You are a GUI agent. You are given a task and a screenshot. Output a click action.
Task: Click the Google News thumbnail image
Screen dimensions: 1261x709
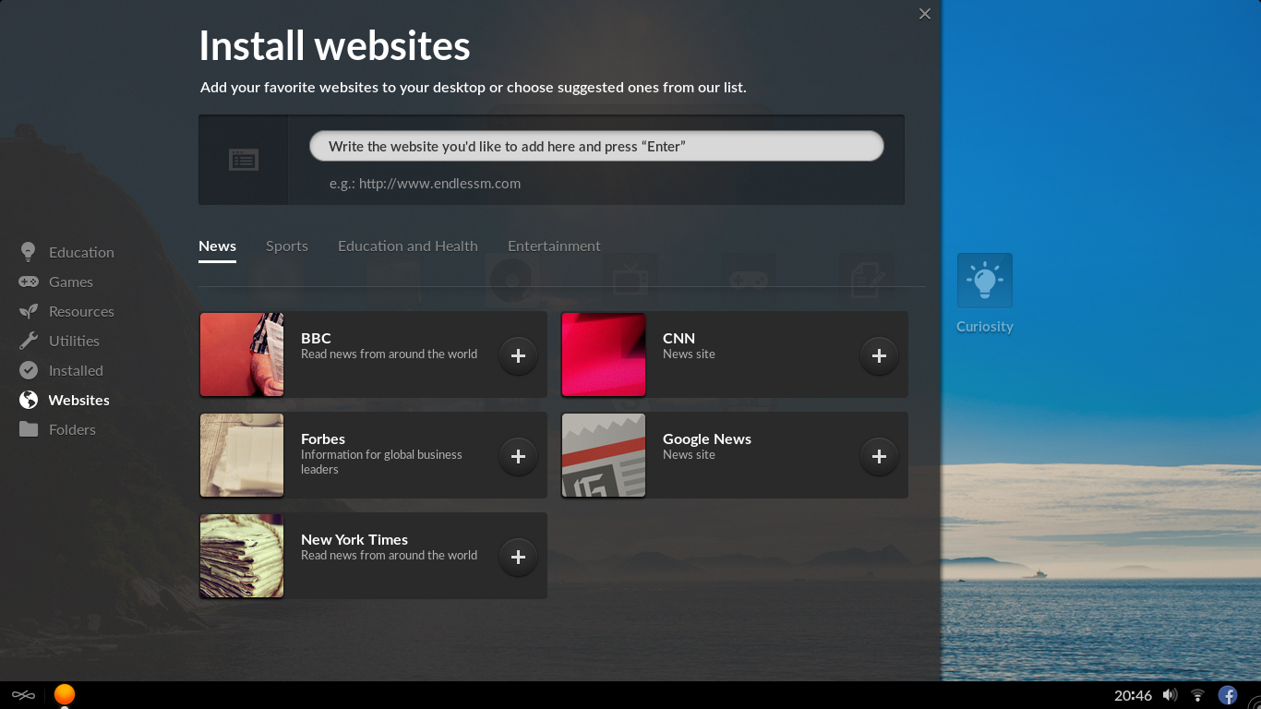coord(604,455)
